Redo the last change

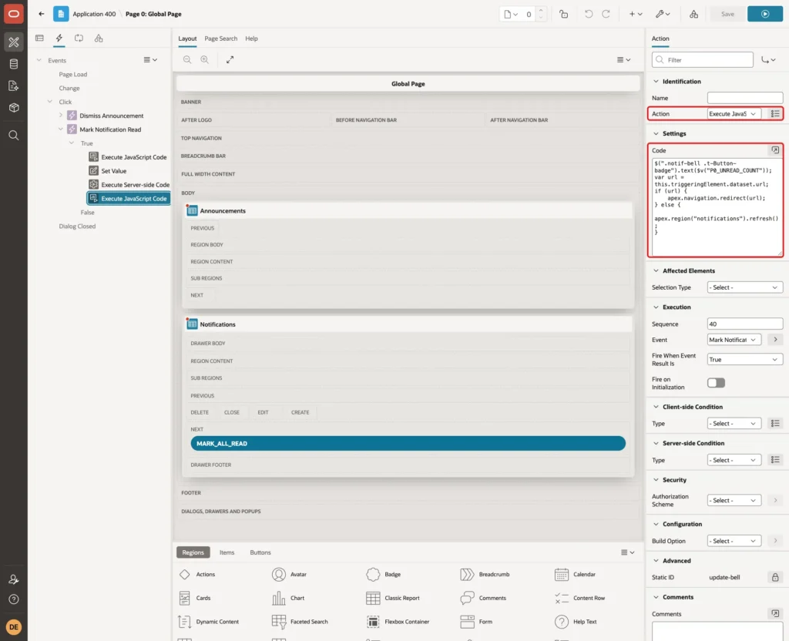click(x=606, y=14)
